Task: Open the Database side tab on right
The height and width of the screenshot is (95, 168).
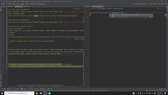Action: 167,9
